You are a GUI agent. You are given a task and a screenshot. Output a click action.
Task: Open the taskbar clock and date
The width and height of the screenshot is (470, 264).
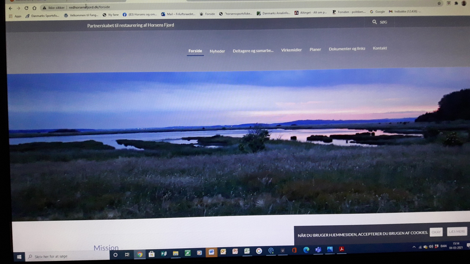[456, 245]
